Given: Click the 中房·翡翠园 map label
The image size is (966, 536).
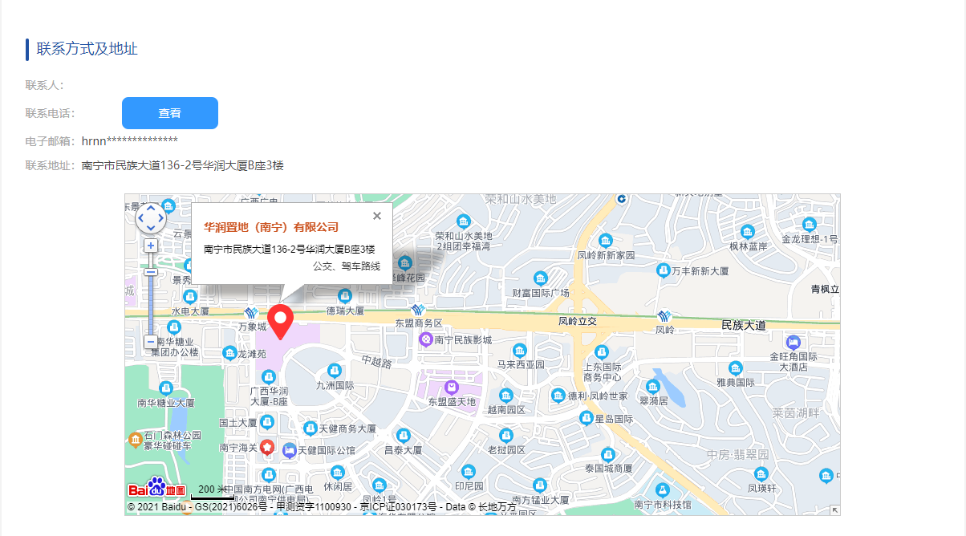Looking at the screenshot, I should (x=738, y=454).
